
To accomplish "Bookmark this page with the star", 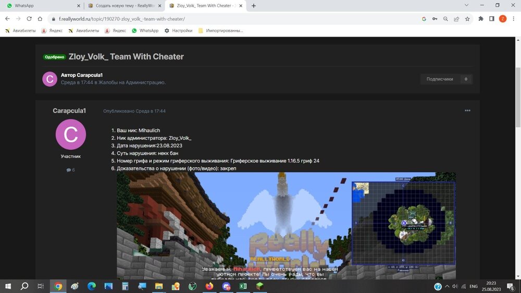I will pos(467,19).
